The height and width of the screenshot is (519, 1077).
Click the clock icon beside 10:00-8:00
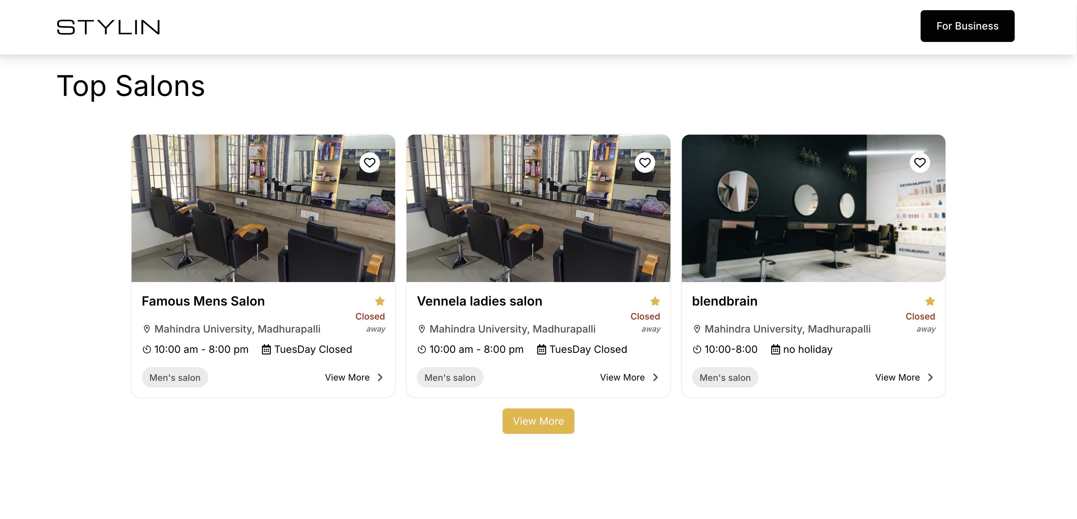pyautogui.click(x=697, y=349)
